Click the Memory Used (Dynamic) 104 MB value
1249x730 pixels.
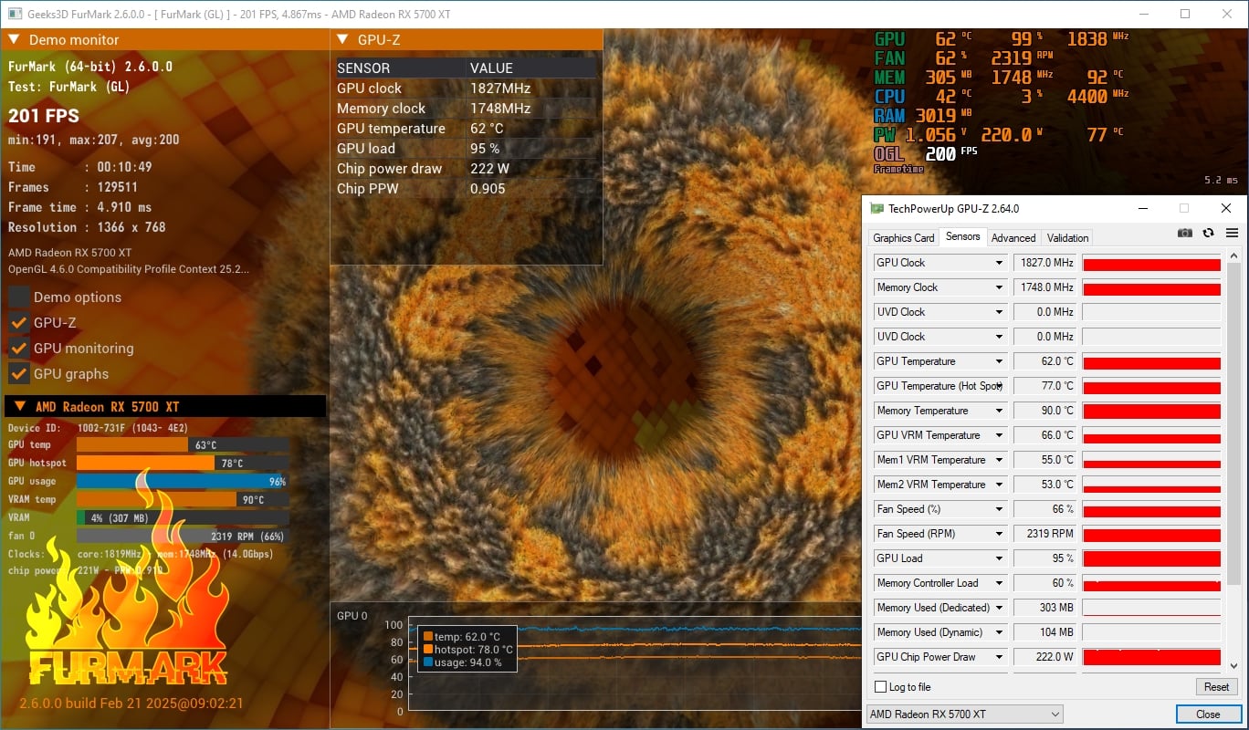1045,632
